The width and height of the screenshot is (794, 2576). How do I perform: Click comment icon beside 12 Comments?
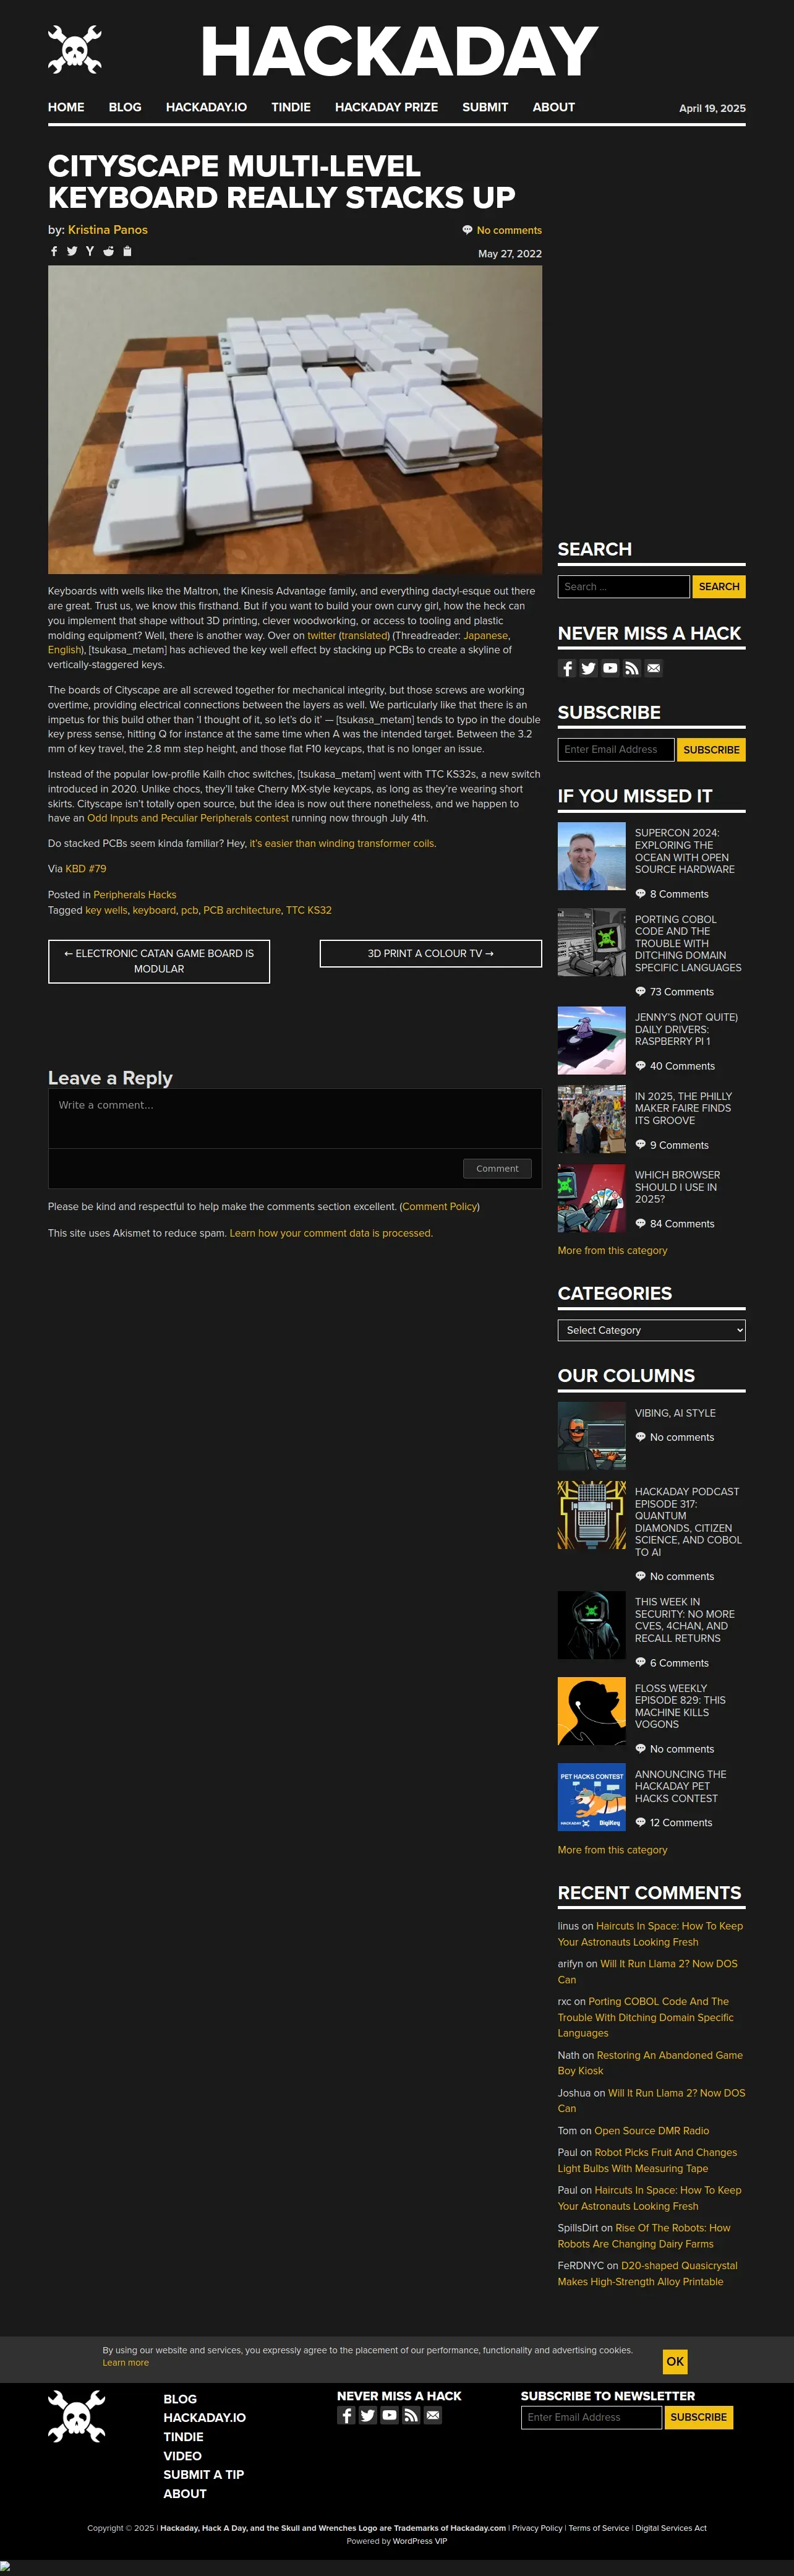(641, 1823)
